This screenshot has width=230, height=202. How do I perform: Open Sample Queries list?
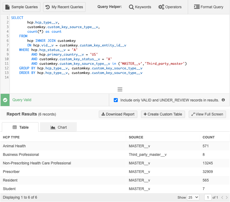pos(21,7)
